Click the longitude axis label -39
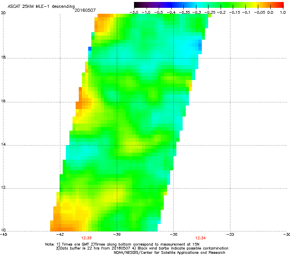Image resolution: width=290 pixels, height=255 pixels. pyautogui.click(x=117, y=235)
